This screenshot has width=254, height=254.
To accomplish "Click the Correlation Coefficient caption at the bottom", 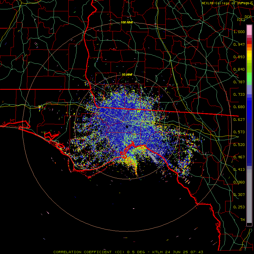I will click(x=128, y=252).
